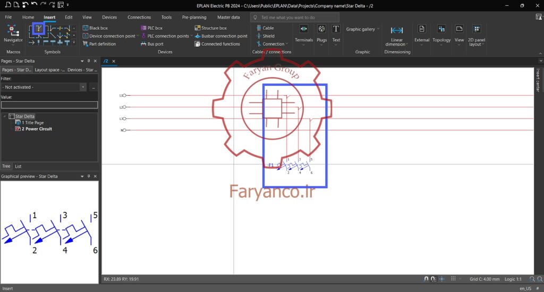This screenshot has width=544, height=292.
Task: Toggle object snap in status bar
Action: point(441,279)
